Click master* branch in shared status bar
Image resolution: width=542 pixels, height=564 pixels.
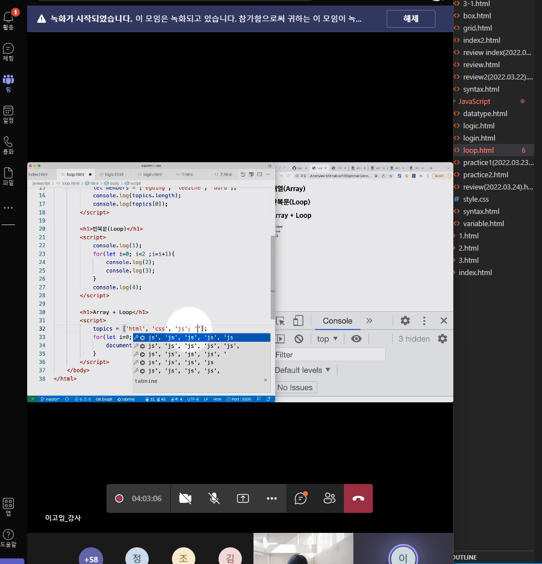(50, 400)
